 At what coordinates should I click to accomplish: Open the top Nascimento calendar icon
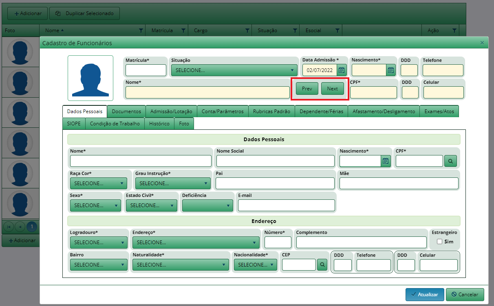[x=391, y=70]
